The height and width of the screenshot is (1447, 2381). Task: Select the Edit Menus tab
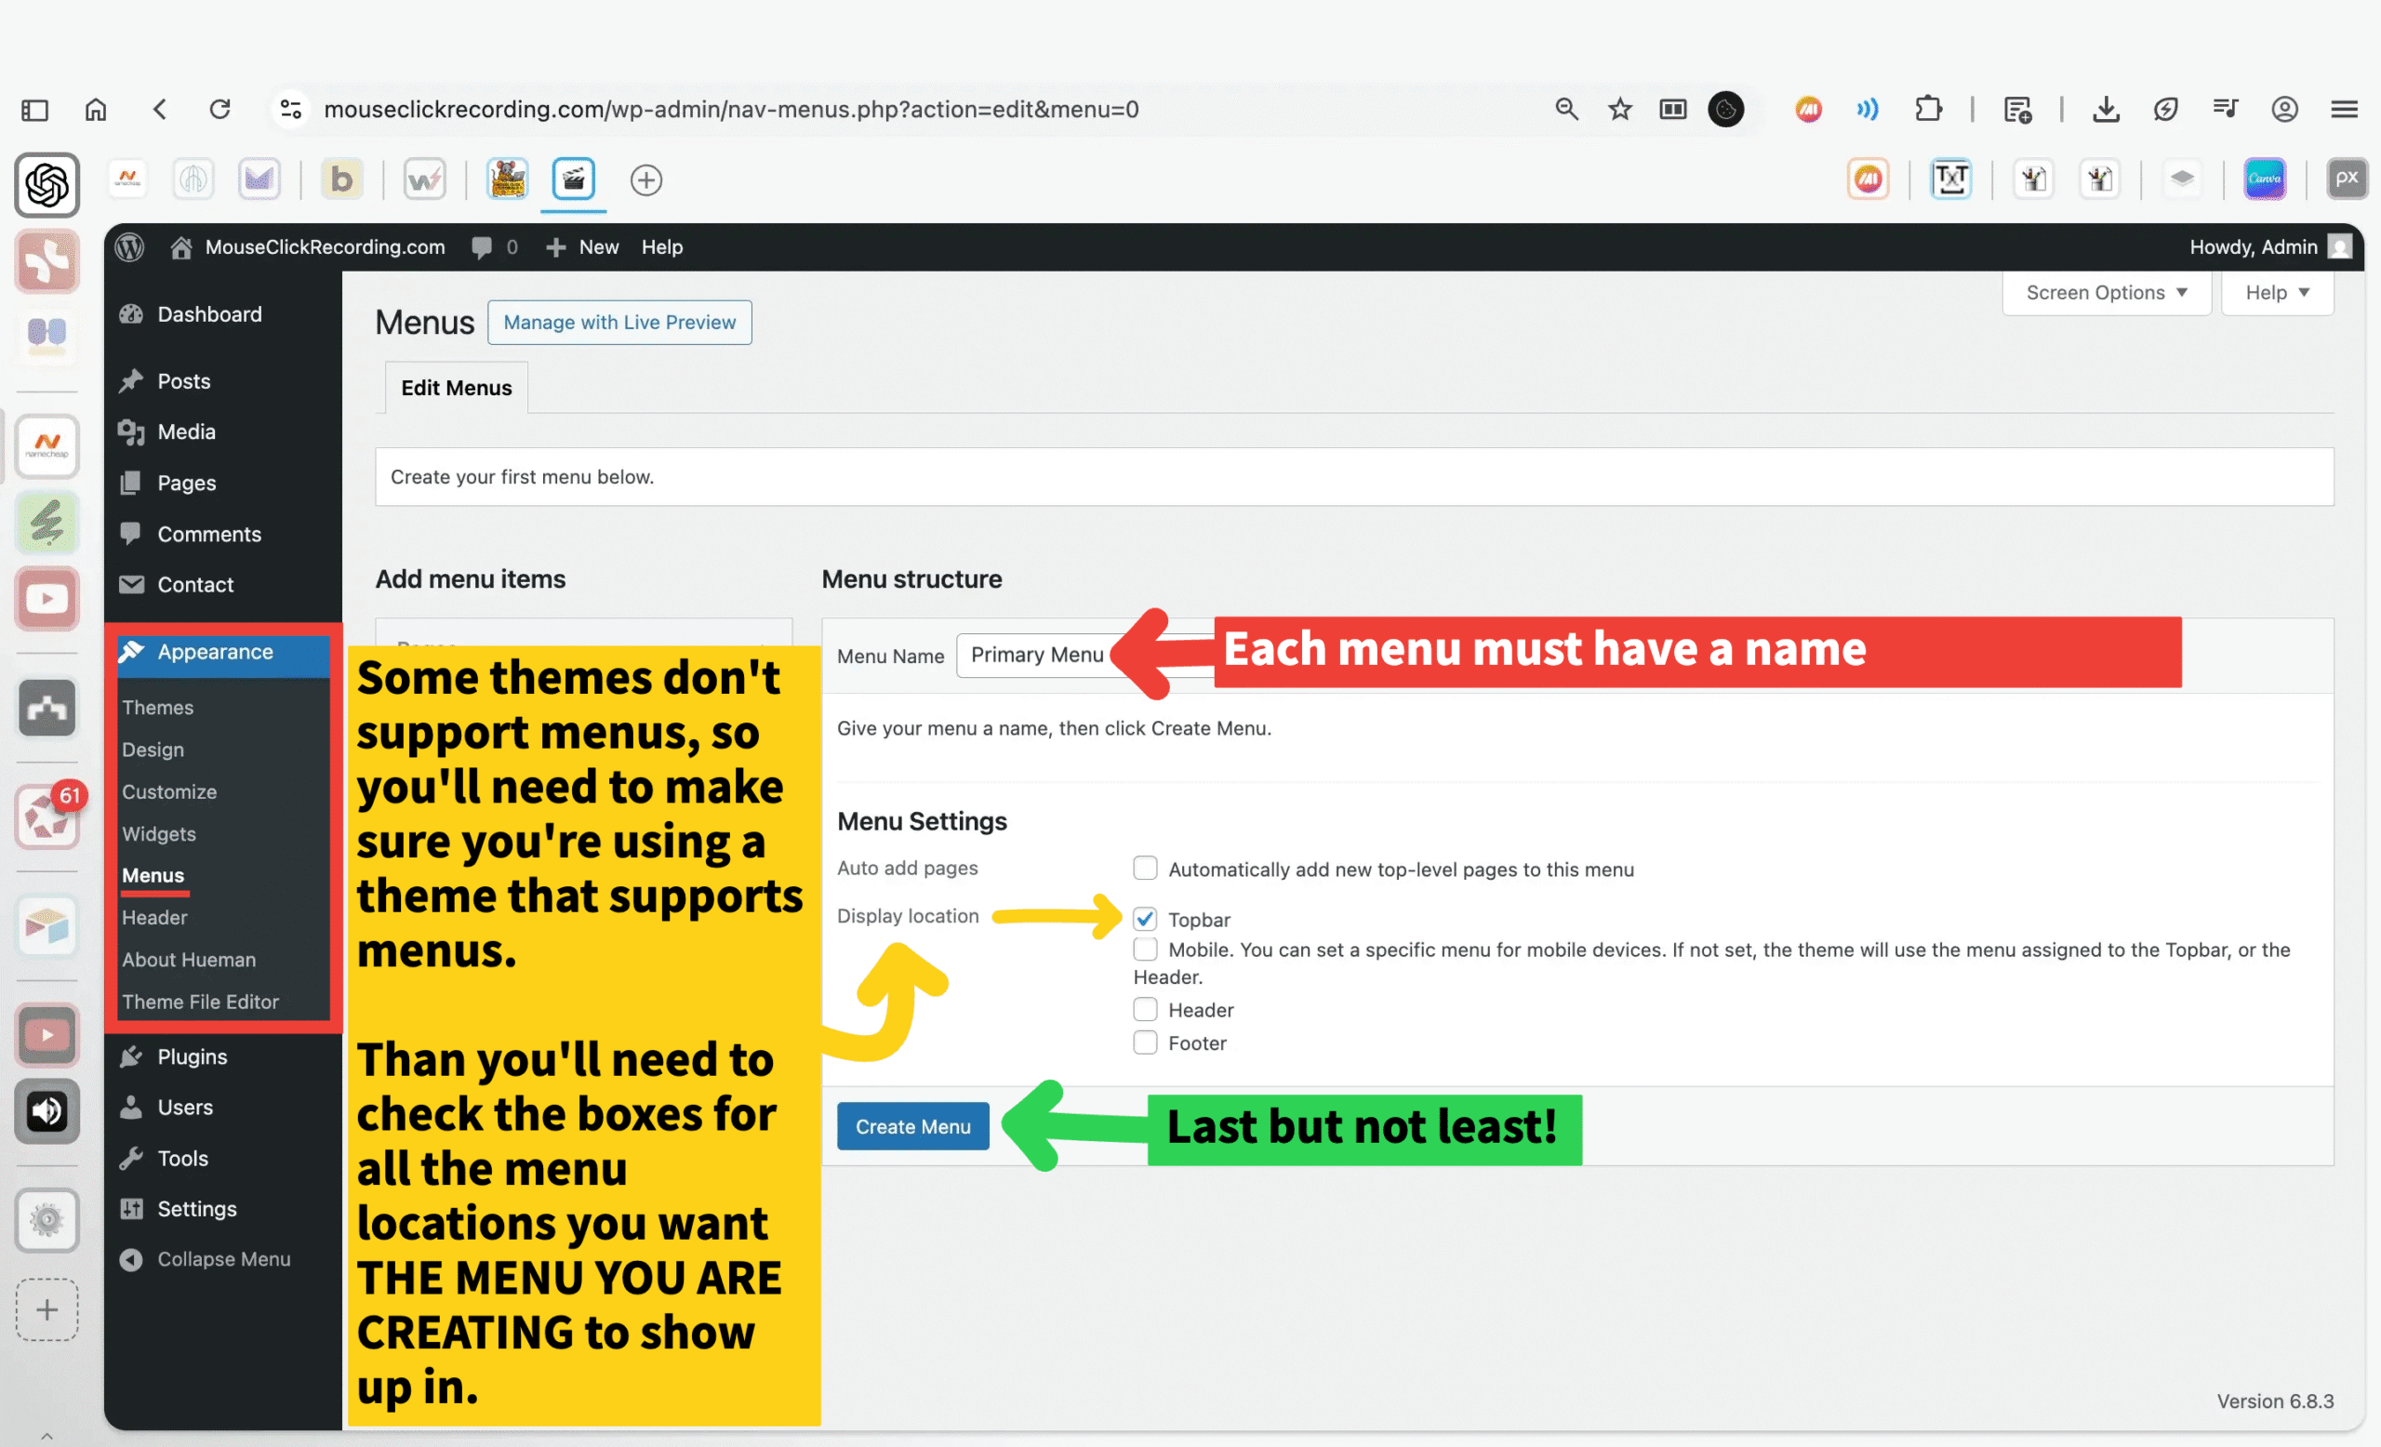pos(456,388)
